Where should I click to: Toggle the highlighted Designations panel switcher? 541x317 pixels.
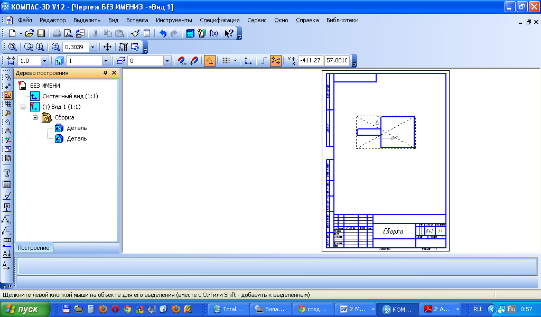pyautogui.click(x=8, y=95)
